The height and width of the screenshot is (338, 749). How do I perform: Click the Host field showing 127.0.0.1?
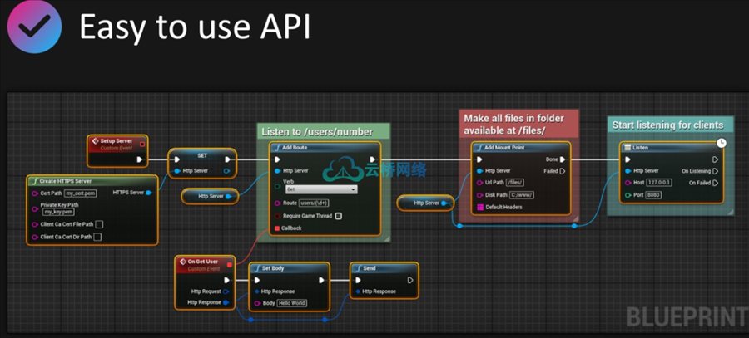pos(658,184)
